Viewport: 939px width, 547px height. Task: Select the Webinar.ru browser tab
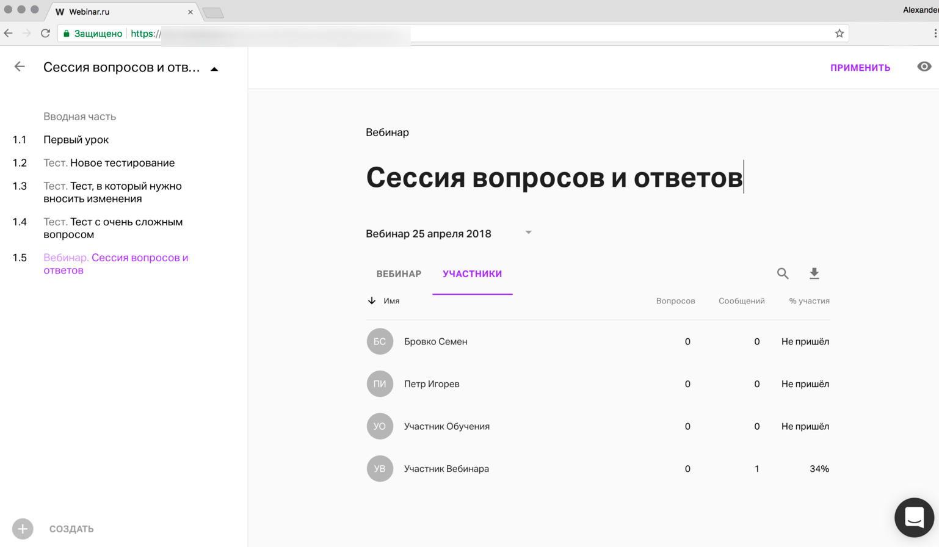click(x=122, y=12)
